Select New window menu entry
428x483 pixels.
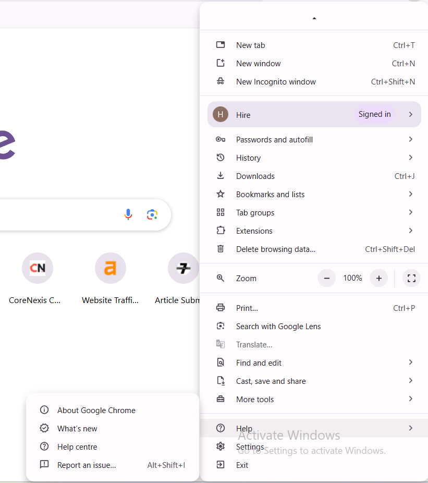pos(314,64)
